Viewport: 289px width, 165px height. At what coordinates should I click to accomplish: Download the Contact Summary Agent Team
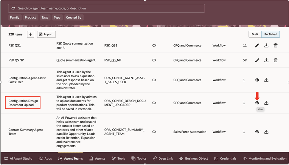pyautogui.click(x=266, y=132)
